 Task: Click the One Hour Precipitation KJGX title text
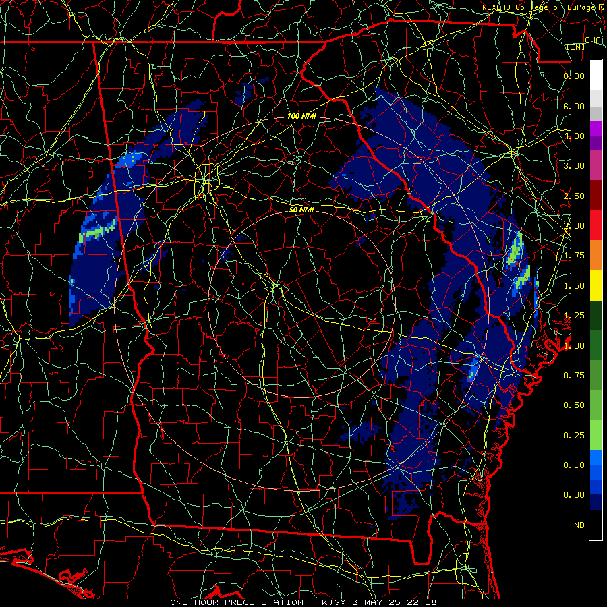click(303, 602)
